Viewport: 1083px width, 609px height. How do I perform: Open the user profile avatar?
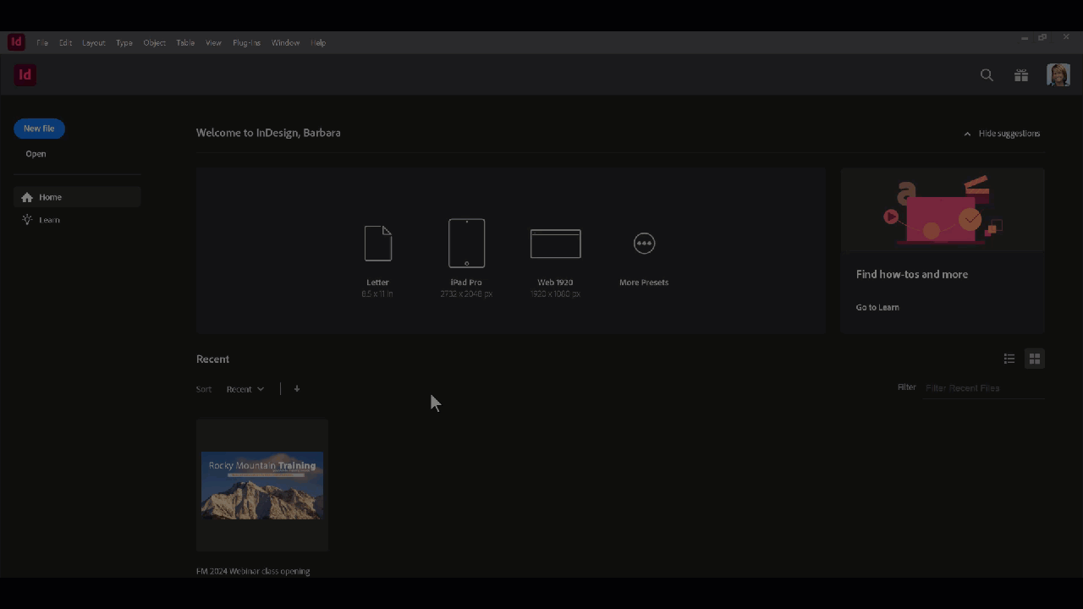point(1058,75)
